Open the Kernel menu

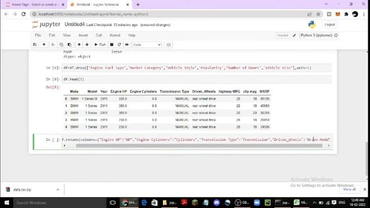[115, 35]
